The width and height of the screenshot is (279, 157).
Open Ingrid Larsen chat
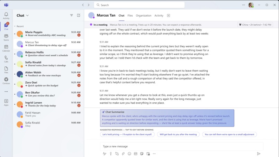coord(48,104)
